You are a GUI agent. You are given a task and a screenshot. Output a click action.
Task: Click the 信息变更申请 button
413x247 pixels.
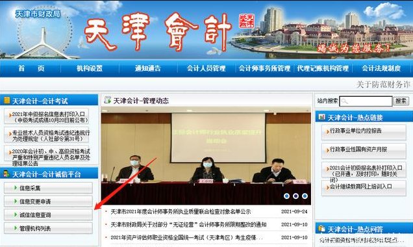coord(48,201)
